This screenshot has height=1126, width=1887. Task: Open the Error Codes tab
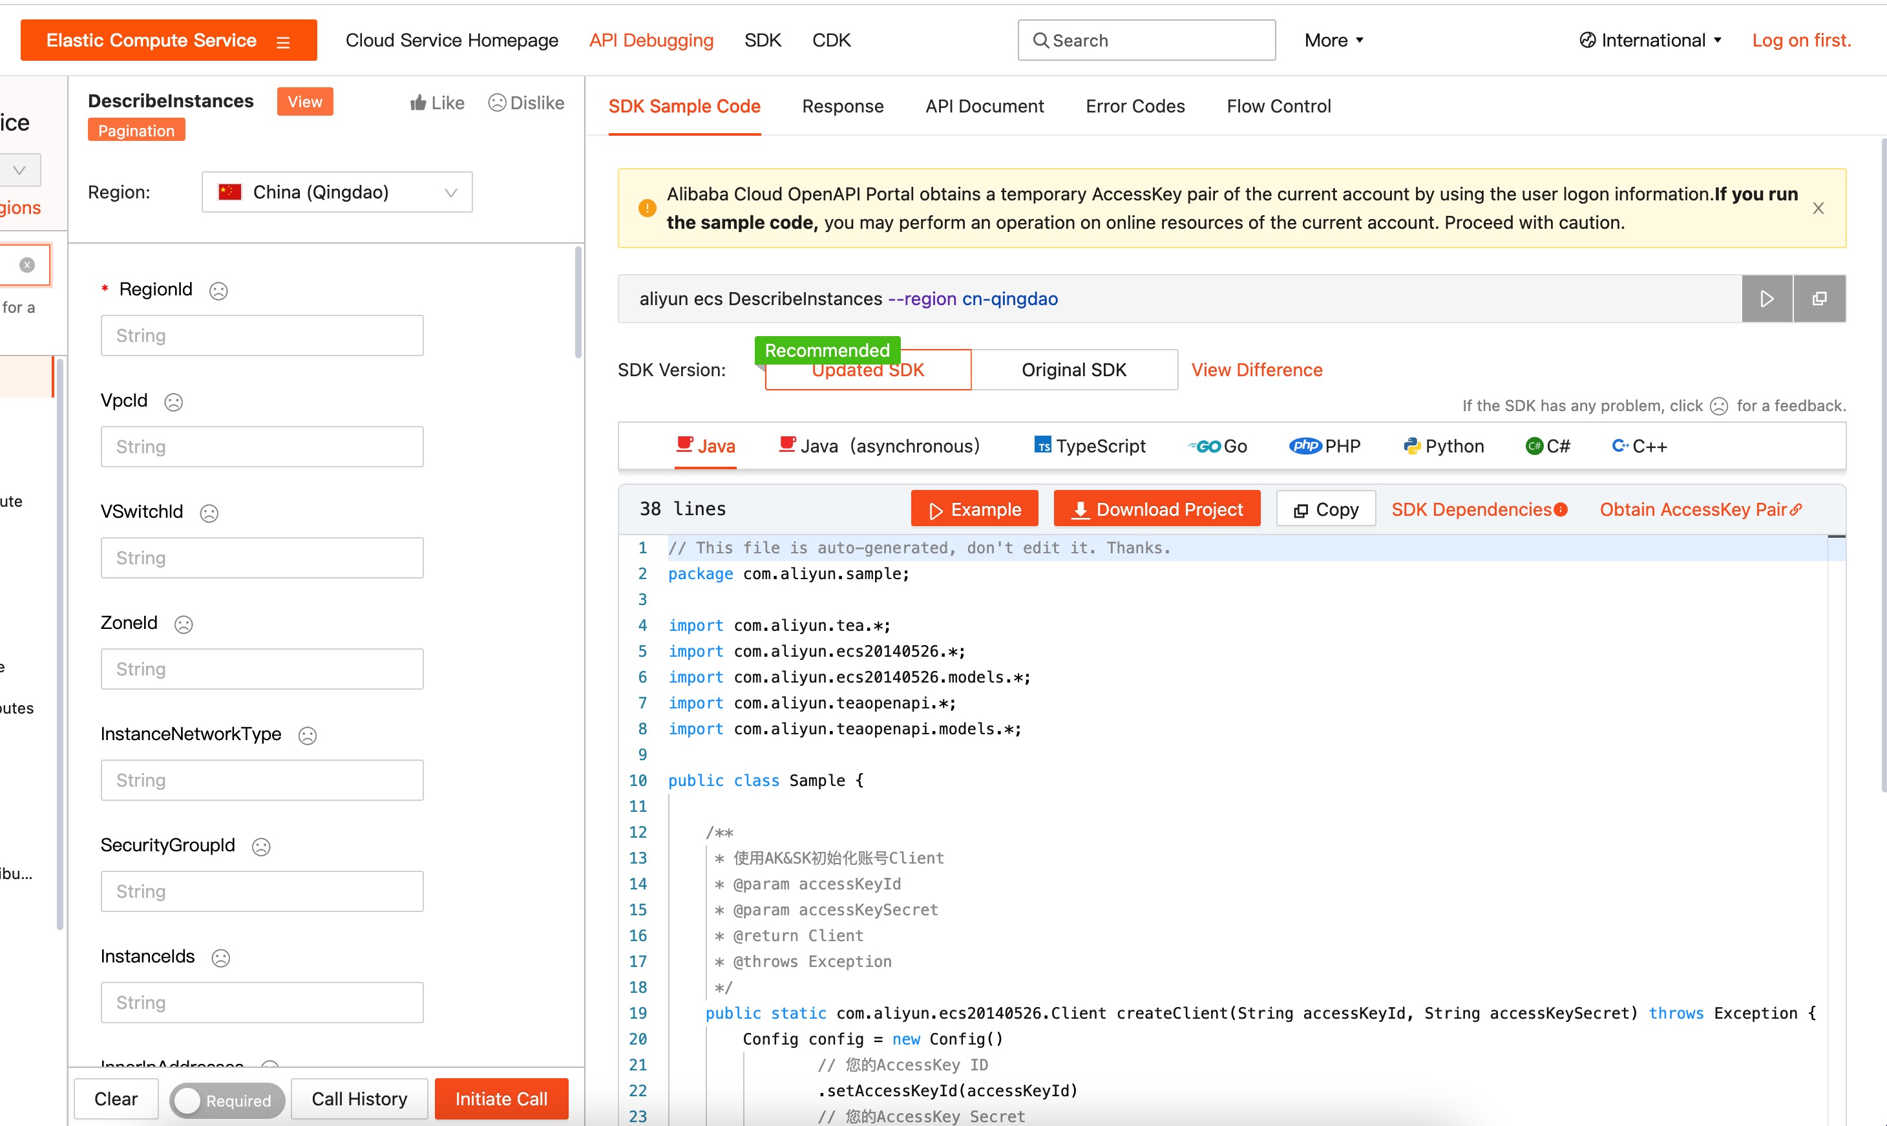(1135, 106)
